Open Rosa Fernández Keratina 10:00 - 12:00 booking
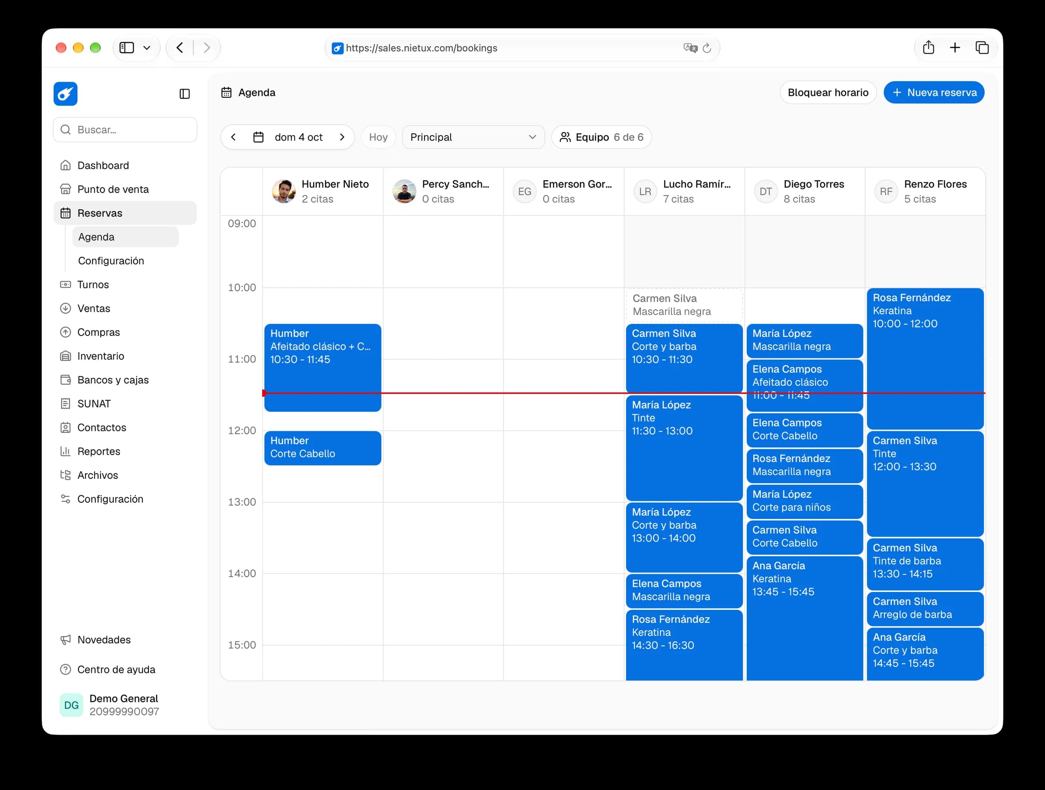Viewport: 1045px width, 790px height. (x=925, y=359)
